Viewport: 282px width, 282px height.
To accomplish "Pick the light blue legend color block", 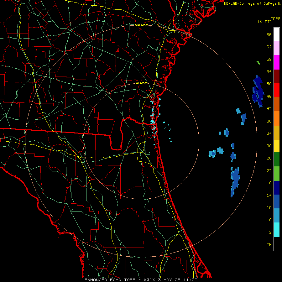I will 277,216.
